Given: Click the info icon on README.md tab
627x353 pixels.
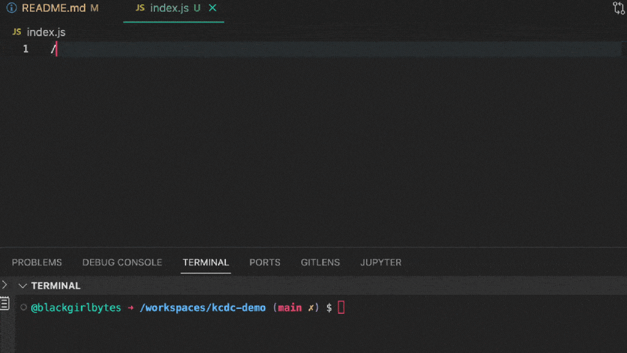Looking at the screenshot, I should tap(11, 9).
